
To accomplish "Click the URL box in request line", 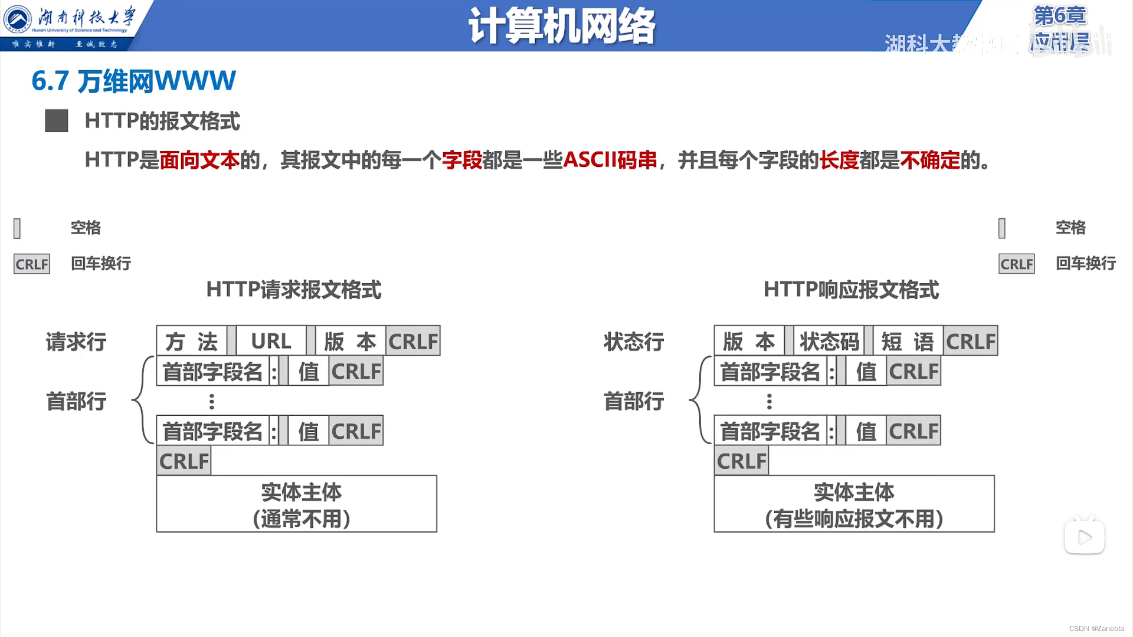I will pyautogui.click(x=271, y=341).
